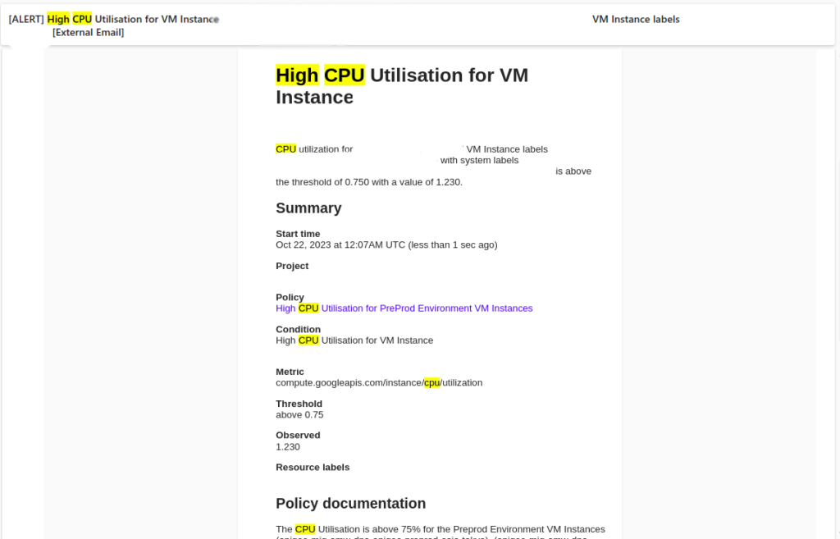Click the observed value 1.230
The height and width of the screenshot is (539, 840).
click(288, 447)
